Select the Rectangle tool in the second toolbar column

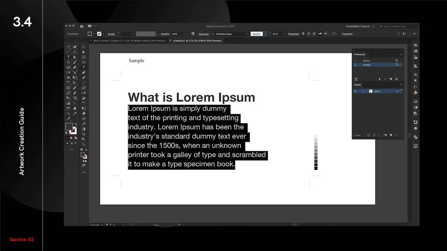coord(84,57)
